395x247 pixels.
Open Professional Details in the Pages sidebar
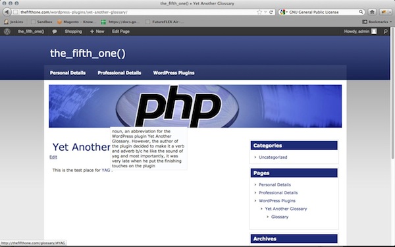point(278,193)
